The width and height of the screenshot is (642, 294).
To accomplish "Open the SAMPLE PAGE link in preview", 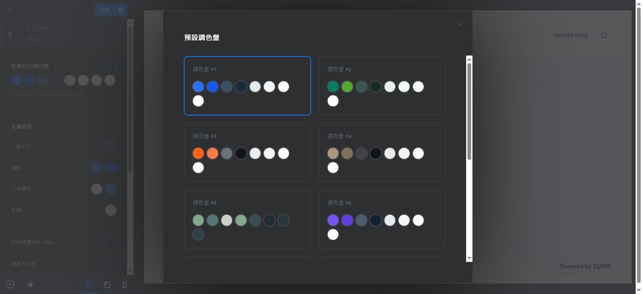I will click(570, 35).
